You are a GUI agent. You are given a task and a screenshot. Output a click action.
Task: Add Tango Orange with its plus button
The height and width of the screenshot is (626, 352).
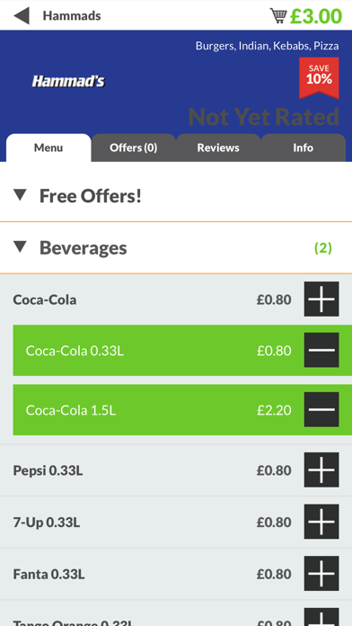[x=321, y=617]
